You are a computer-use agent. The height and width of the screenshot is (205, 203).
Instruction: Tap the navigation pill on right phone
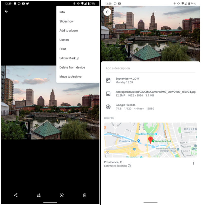pyautogui.click(x=150, y=202)
